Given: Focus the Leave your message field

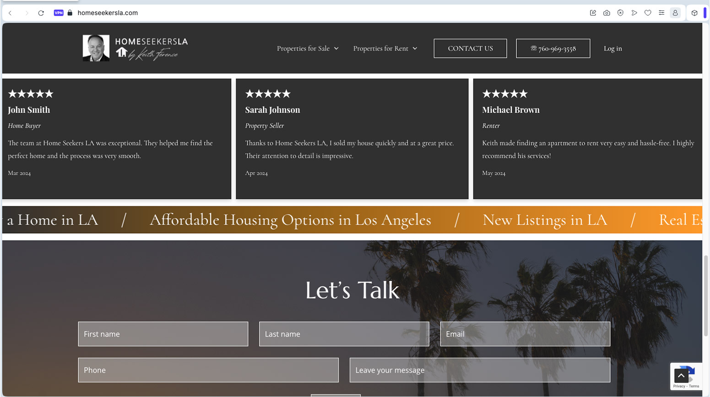Looking at the screenshot, I should (x=480, y=370).
